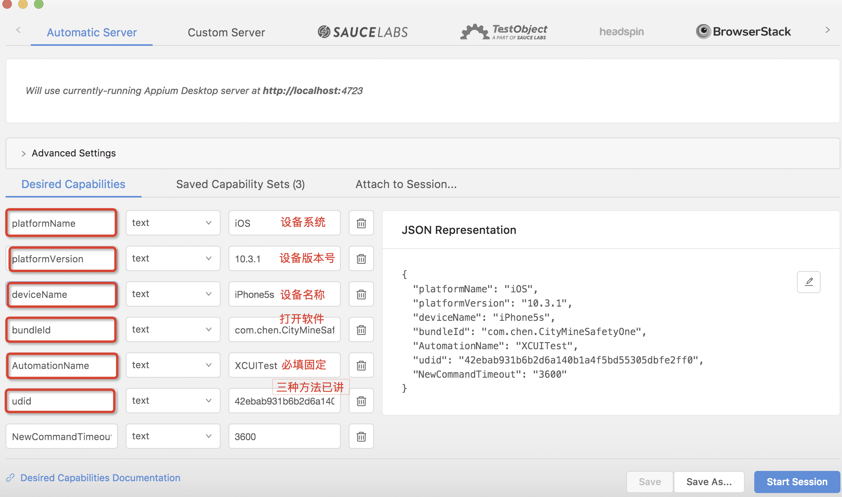Switch to Custom Server tab
842x497 pixels.
pyautogui.click(x=226, y=32)
